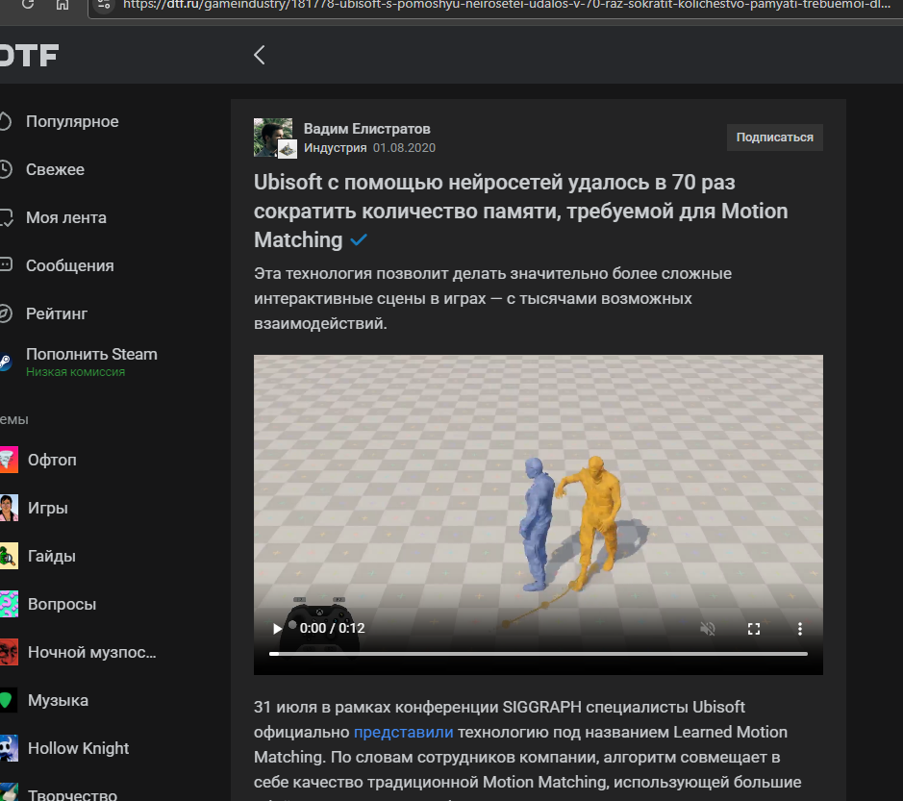Toggle video fullscreen mode

[x=754, y=629]
